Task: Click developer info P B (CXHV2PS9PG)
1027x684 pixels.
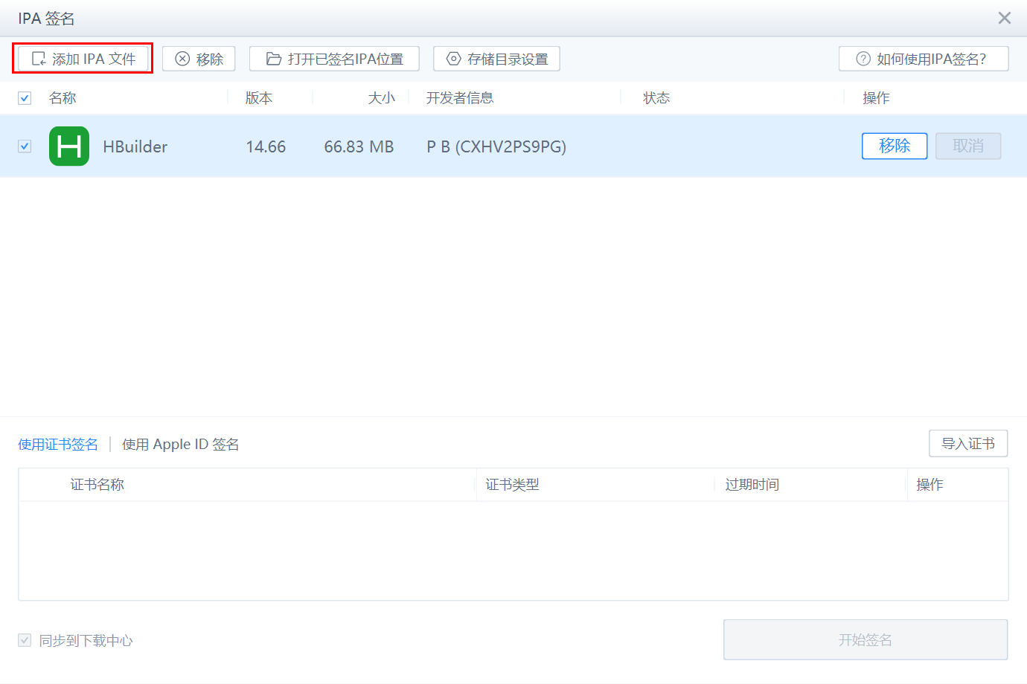Action: pyautogui.click(x=496, y=146)
